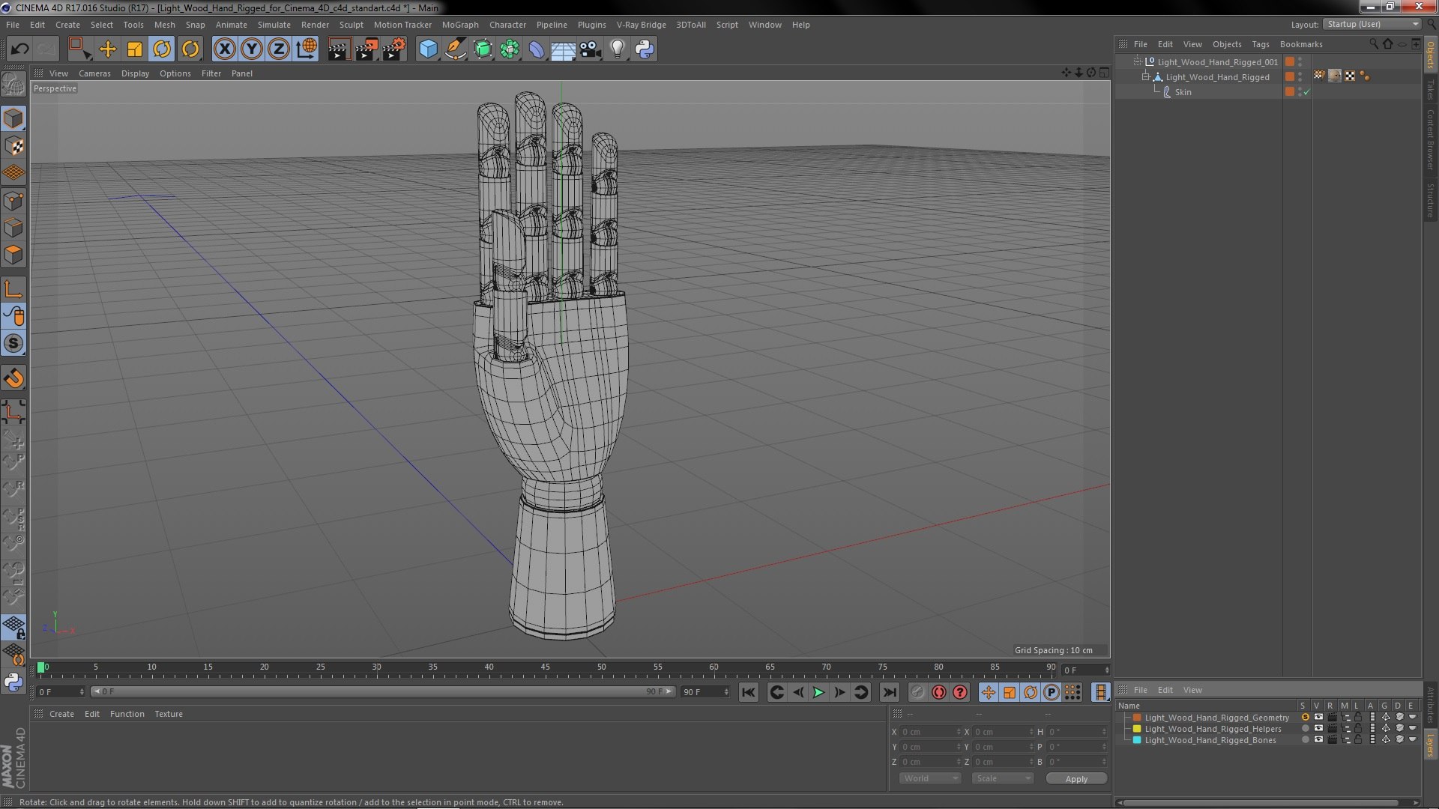Click the magnet icon in the left palette
Image resolution: width=1439 pixels, height=809 pixels.
[x=13, y=378]
